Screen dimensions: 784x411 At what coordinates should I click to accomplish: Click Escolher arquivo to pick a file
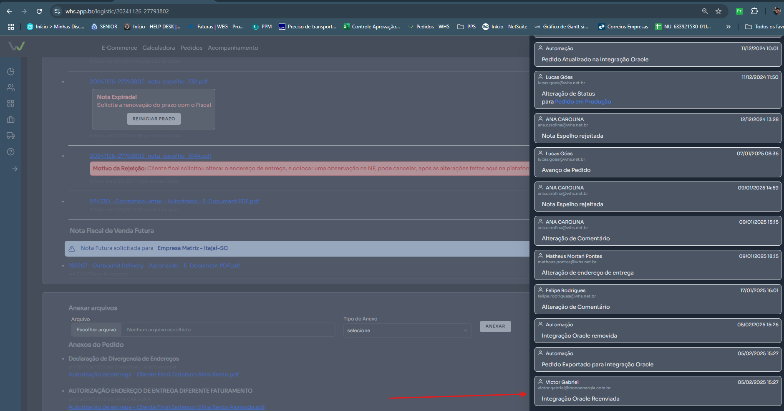(96, 330)
